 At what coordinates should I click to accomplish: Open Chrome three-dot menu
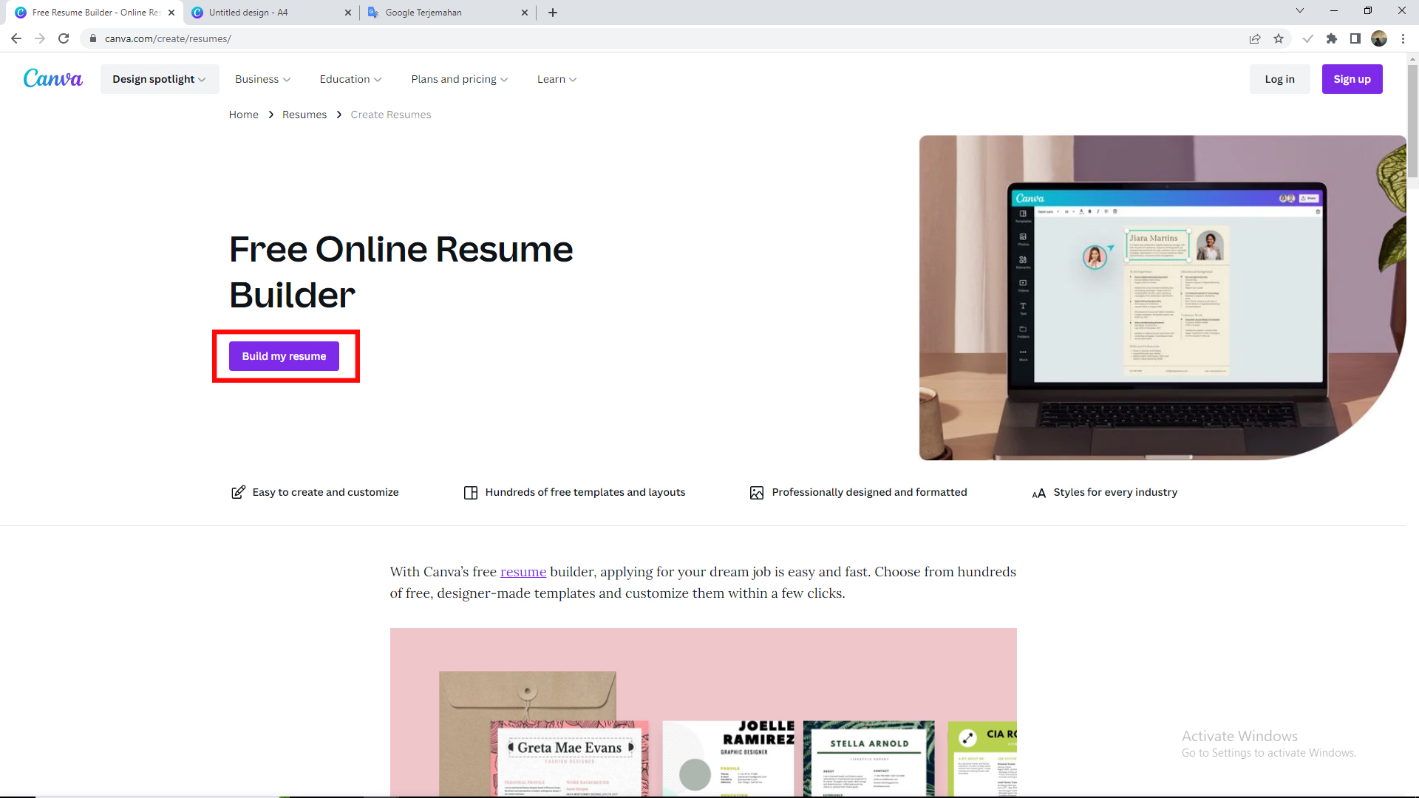point(1403,38)
